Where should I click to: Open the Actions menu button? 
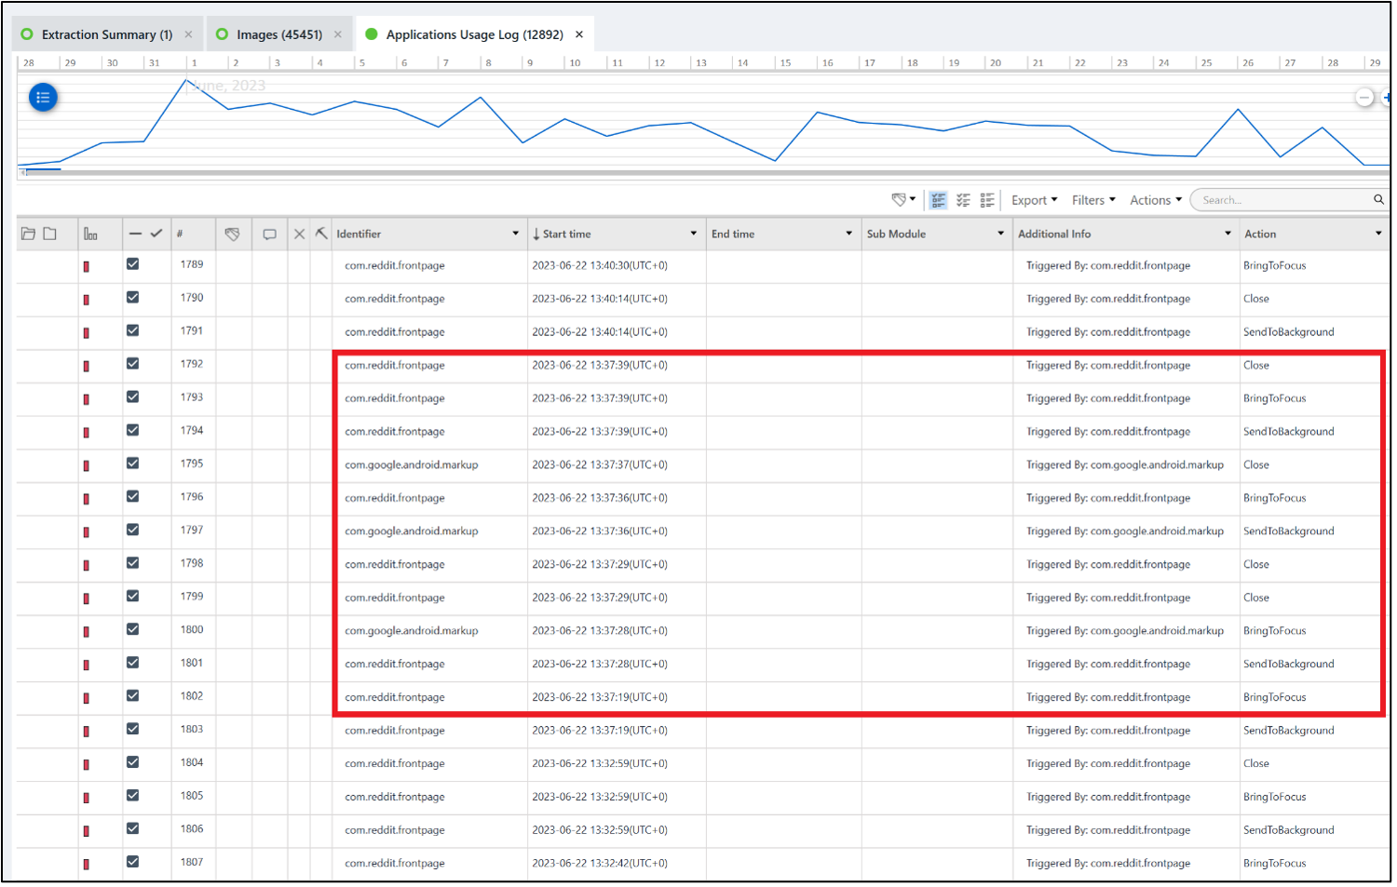point(1155,200)
